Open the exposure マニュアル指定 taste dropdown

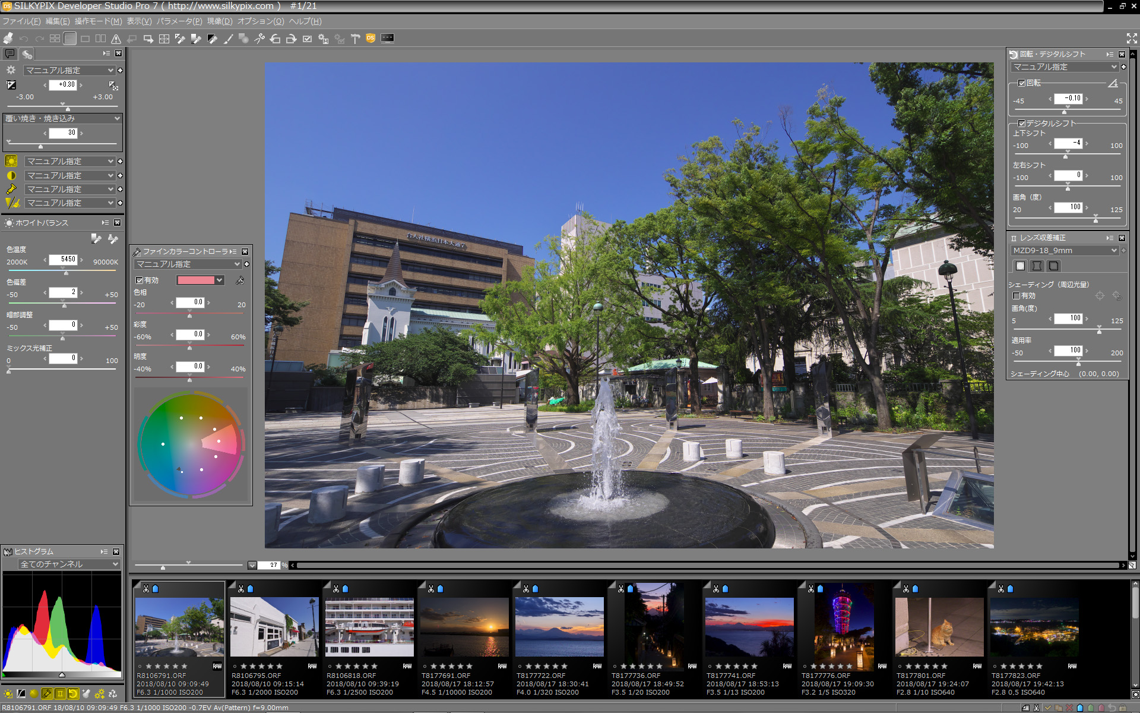(x=69, y=71)
